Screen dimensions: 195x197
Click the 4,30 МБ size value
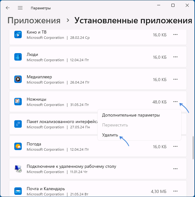[x=159, y=191]
